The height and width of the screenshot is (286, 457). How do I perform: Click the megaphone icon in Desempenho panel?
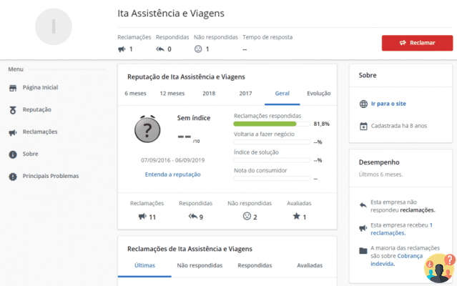363,228
